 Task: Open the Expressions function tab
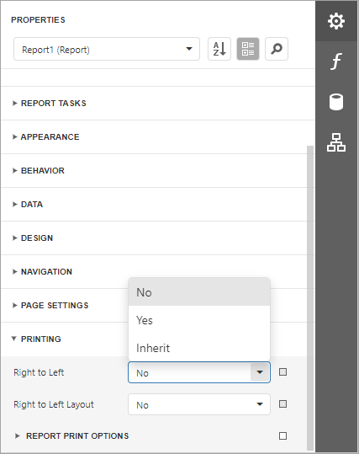(336, 61)
